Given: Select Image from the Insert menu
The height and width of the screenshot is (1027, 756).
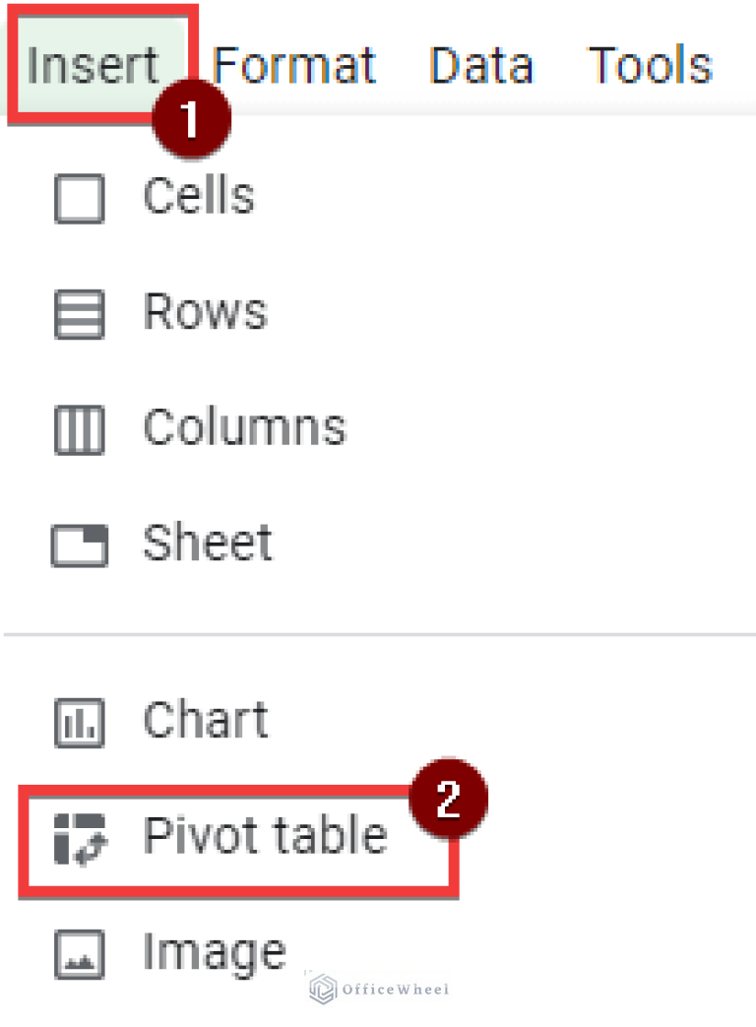Looking at the screenshot, I should coord(213,949).
